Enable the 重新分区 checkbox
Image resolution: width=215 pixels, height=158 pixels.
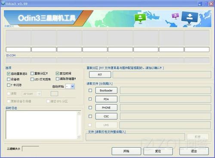(x=32, y=73)
